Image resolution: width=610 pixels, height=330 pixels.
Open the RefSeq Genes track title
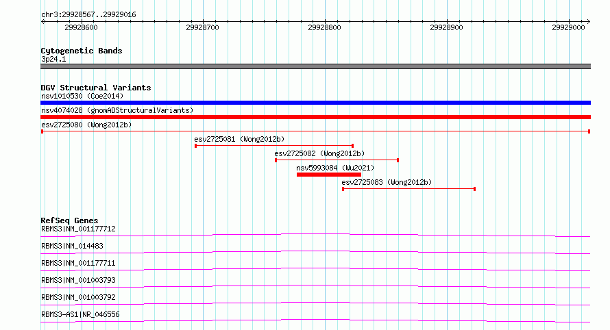(x=69, y=220)
